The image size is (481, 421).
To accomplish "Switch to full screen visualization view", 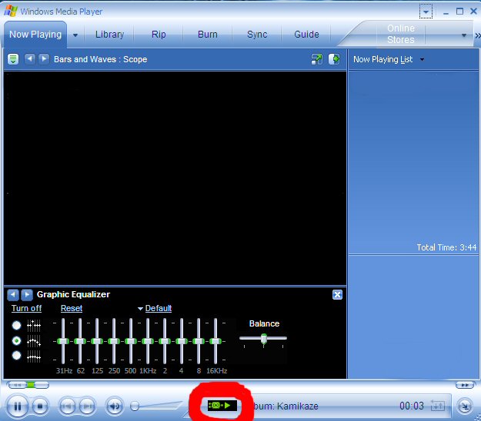I will click(317, 59).
